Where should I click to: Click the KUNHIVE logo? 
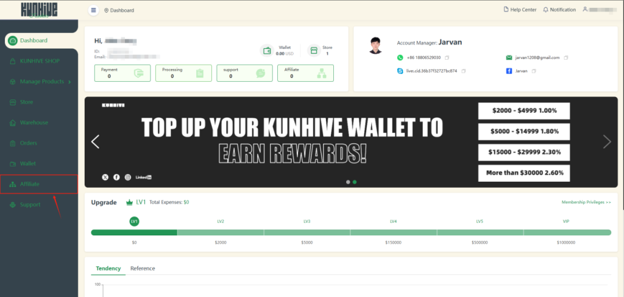(x=39, y=10)
